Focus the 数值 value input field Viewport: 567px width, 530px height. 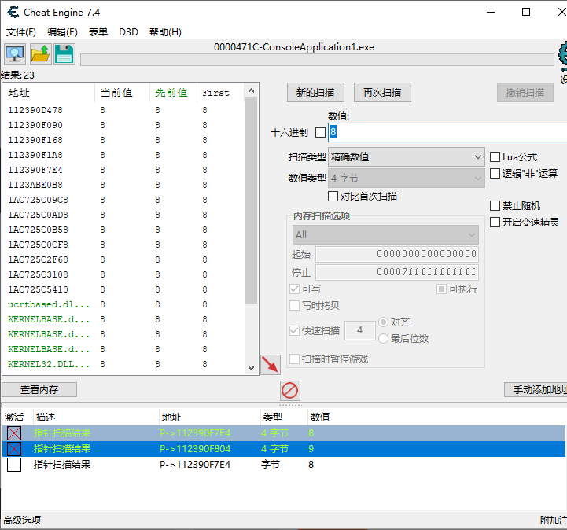click(447, 132)
